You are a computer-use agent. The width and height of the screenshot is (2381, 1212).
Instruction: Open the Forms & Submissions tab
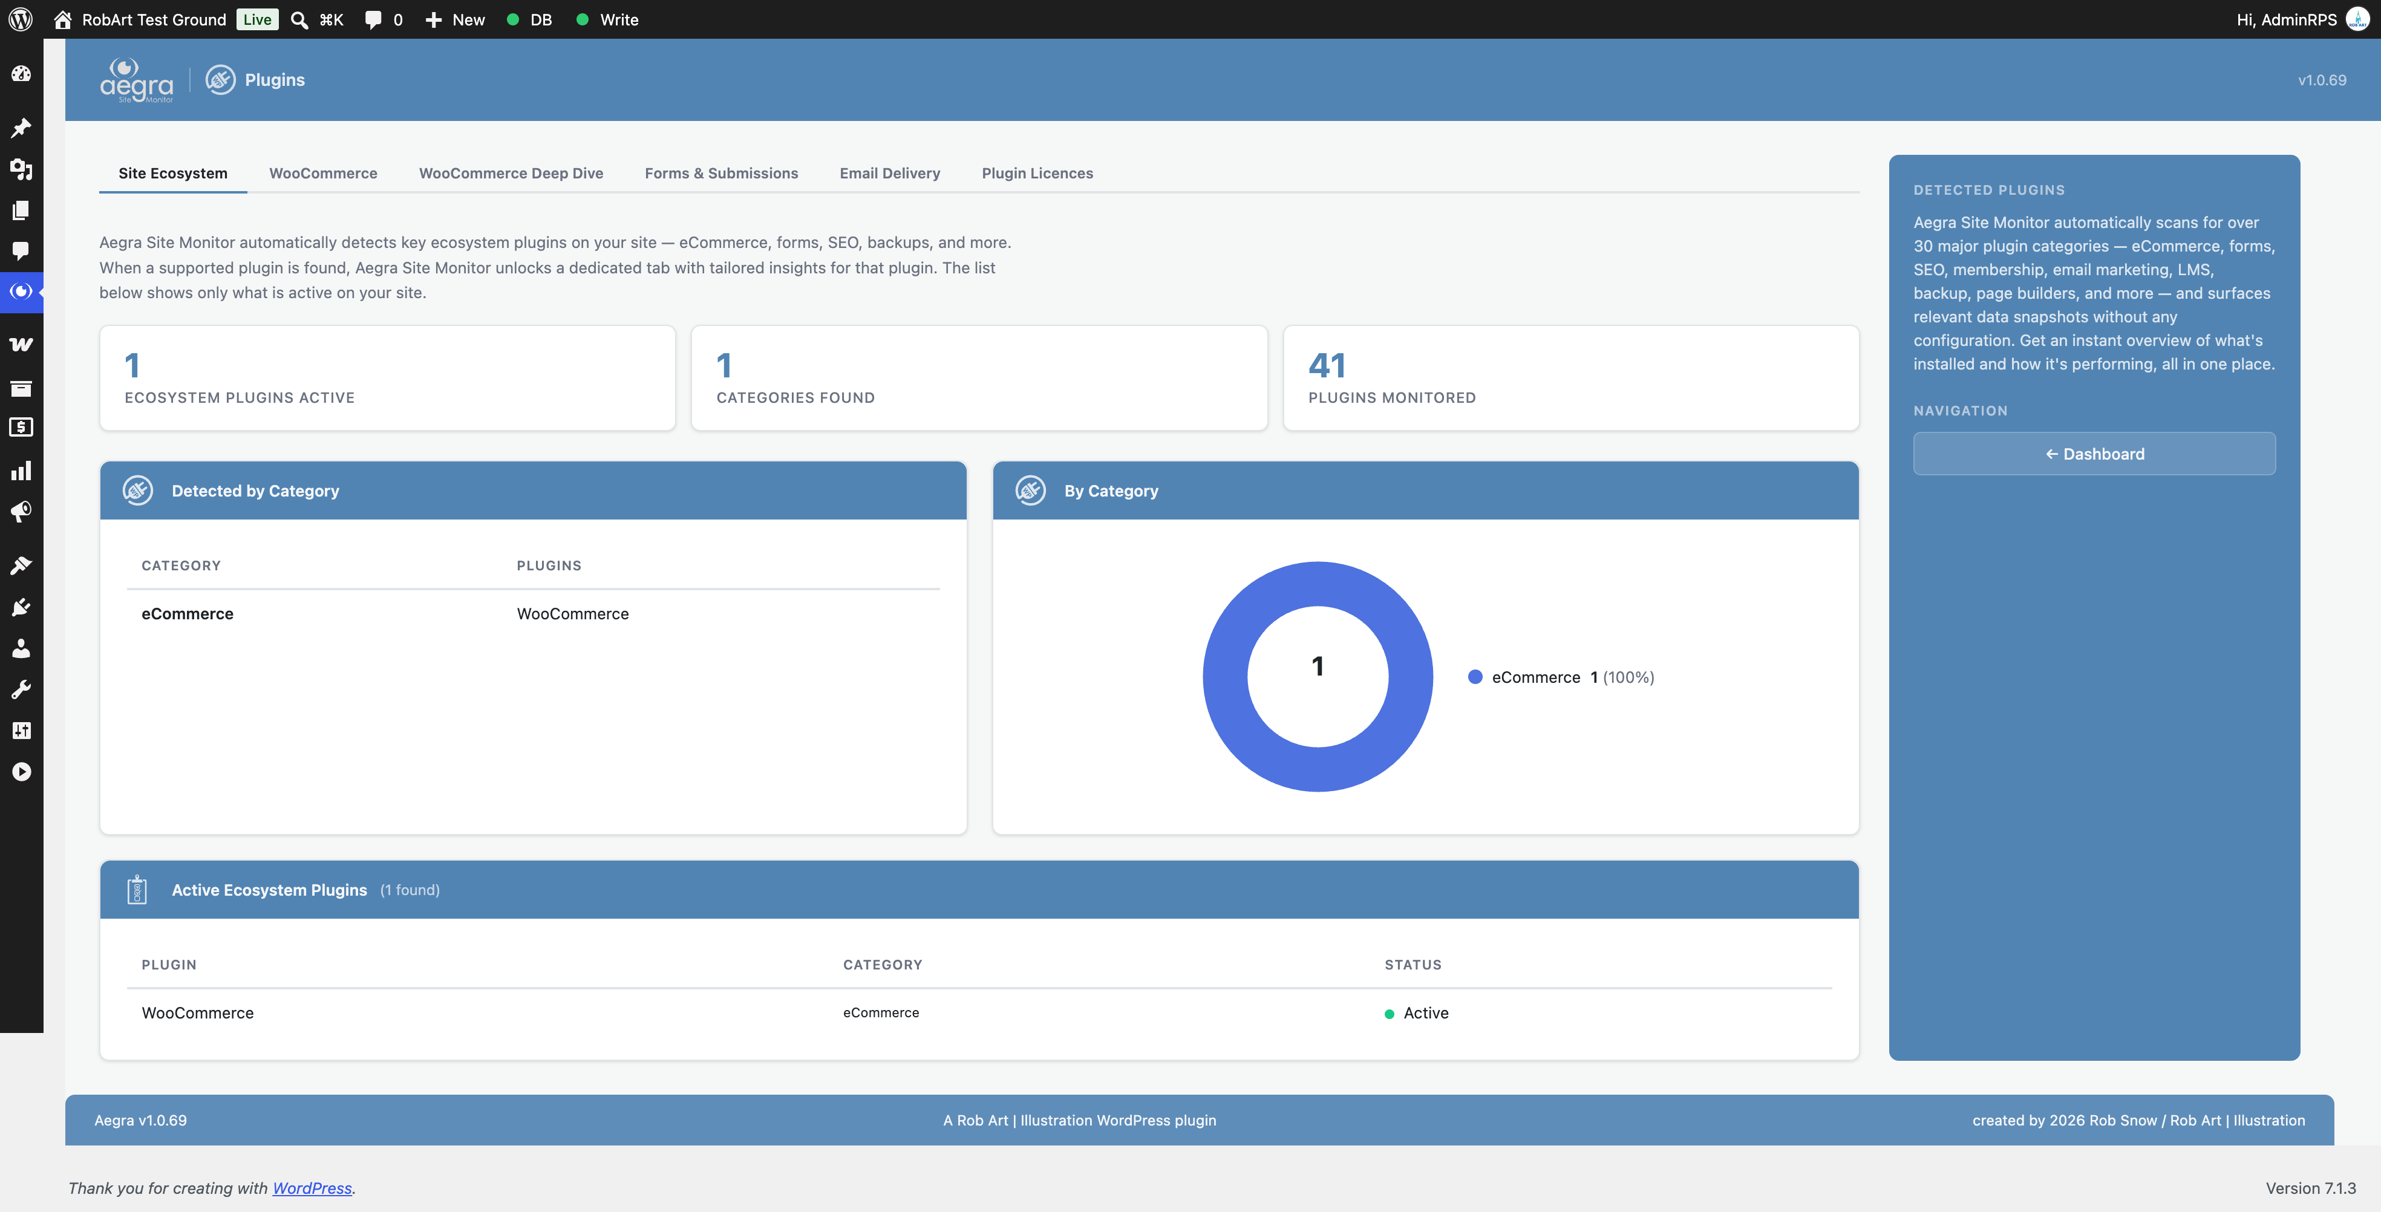[721, 173]
